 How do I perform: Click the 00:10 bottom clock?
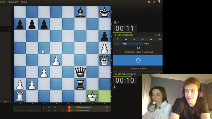125,80
